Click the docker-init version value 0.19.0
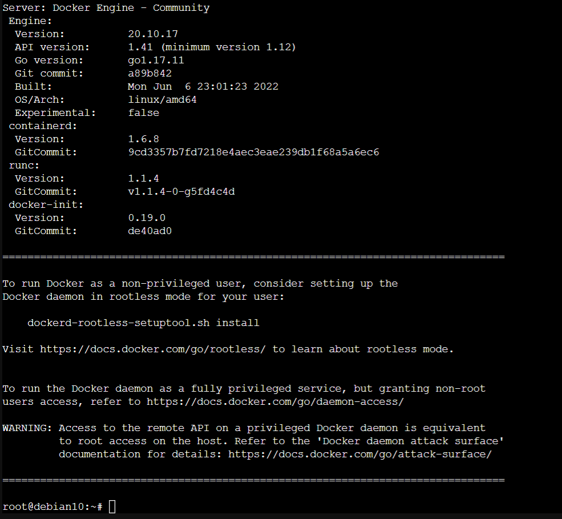This screenshot has height=519, width=562. click(x=147, y=218)
